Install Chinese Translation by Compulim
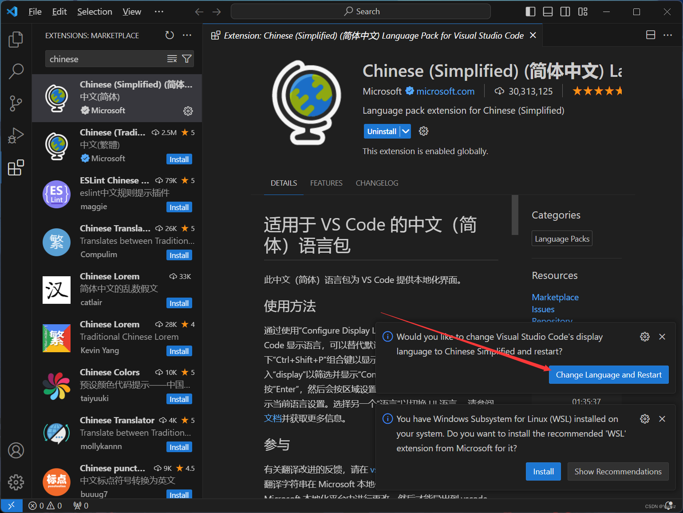 179,255
